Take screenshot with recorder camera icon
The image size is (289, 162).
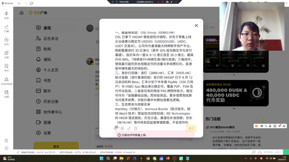click(x=167, y=2)
